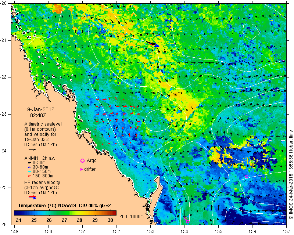Select the black 0-30m arrow legend symbol
This screenshot has height=235, width=294.
(29, 163)
